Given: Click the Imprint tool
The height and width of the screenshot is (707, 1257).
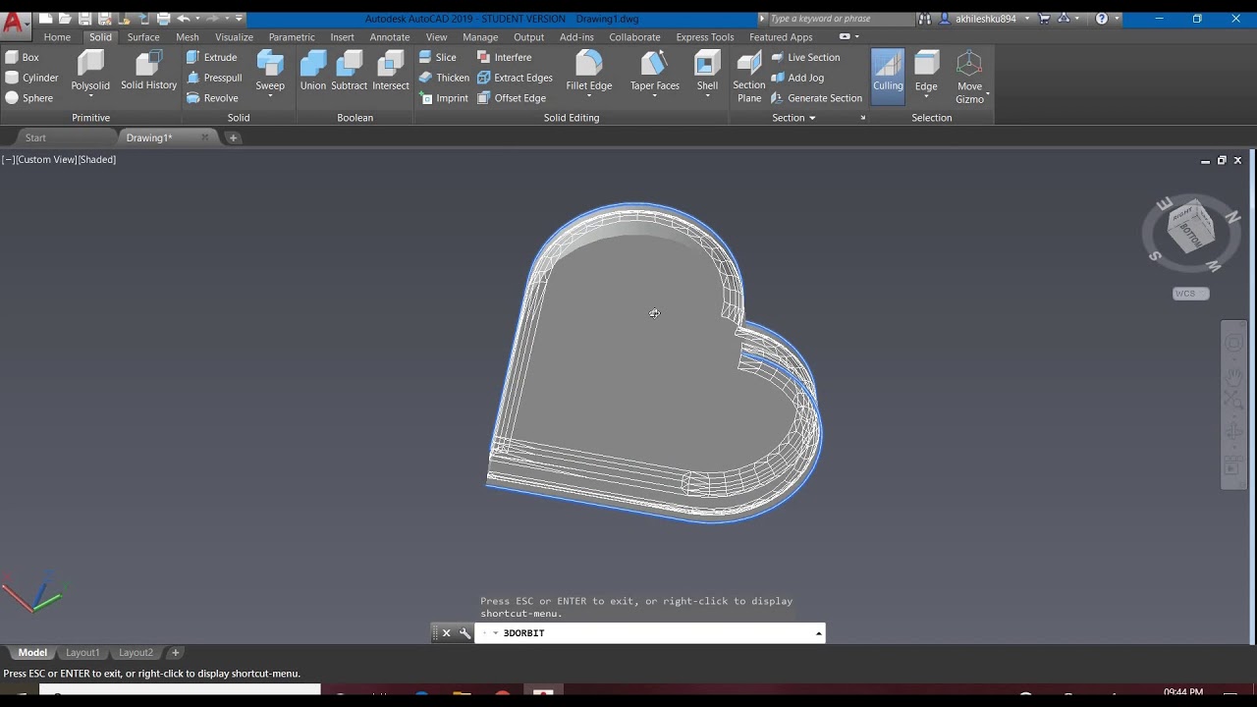Looking at the screenshot, I should [444, 98].
